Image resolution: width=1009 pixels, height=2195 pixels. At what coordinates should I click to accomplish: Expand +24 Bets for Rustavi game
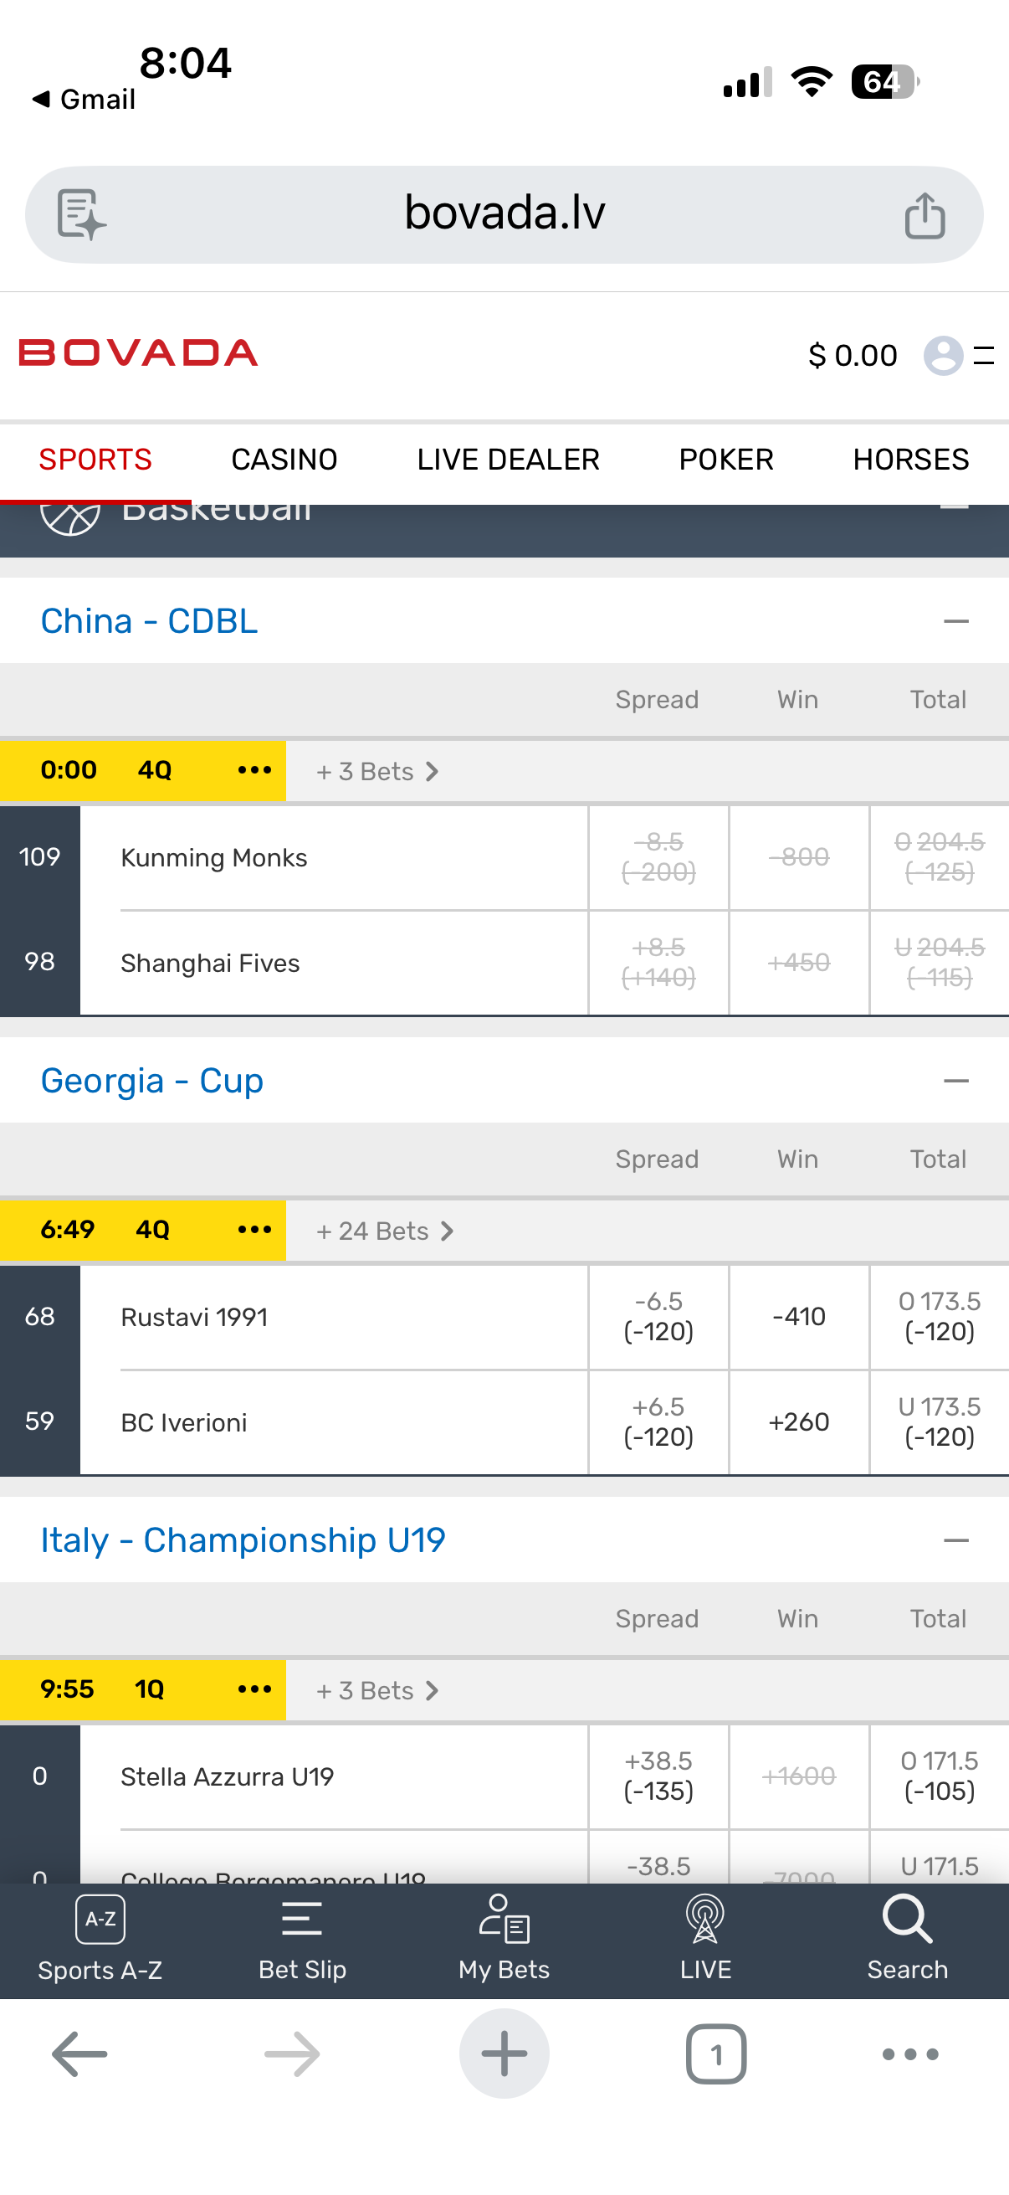click(385, 1231)
